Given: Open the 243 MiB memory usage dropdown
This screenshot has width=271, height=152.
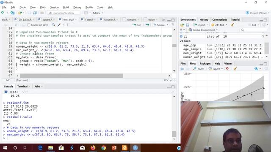Looking at the screenshot, I should [x=219, y=25].
